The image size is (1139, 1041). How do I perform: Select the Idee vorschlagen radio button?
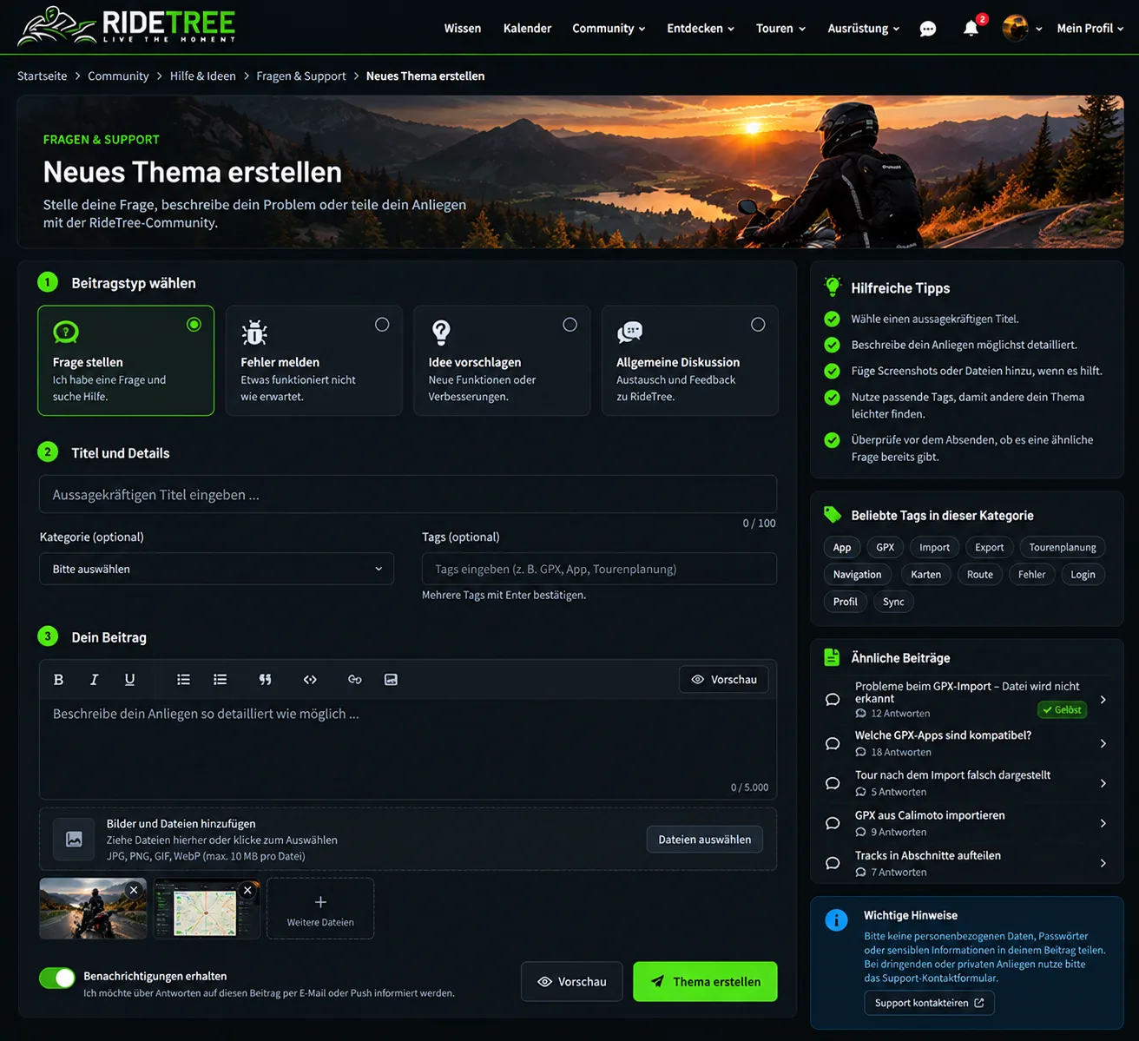click(569, 325)
